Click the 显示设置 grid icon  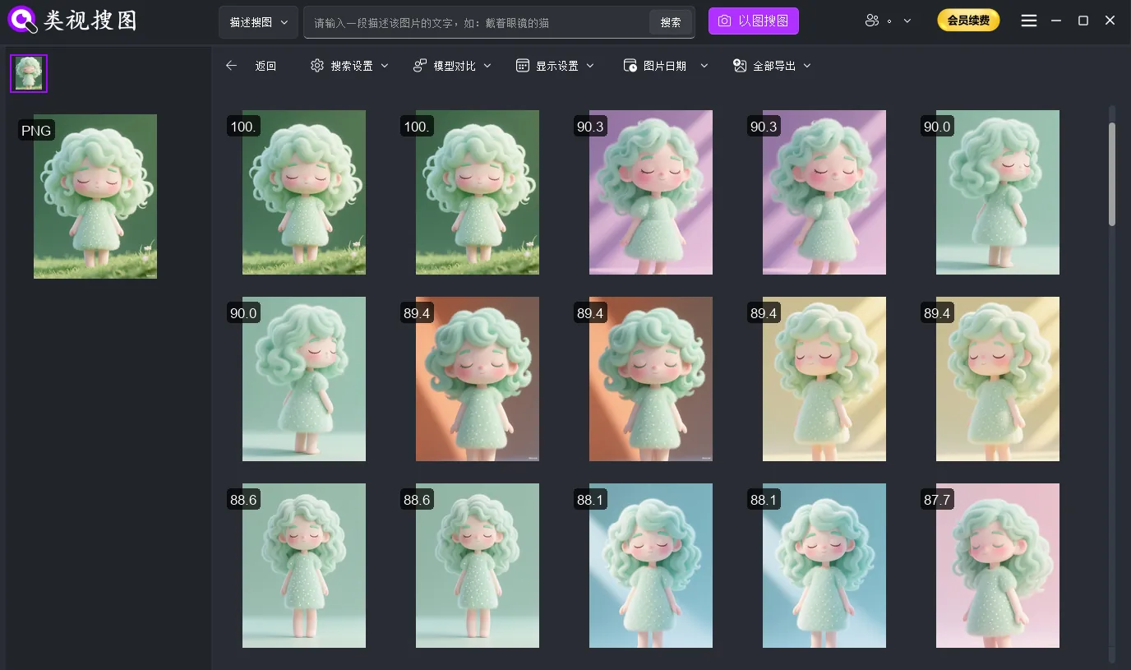point(523,66)
